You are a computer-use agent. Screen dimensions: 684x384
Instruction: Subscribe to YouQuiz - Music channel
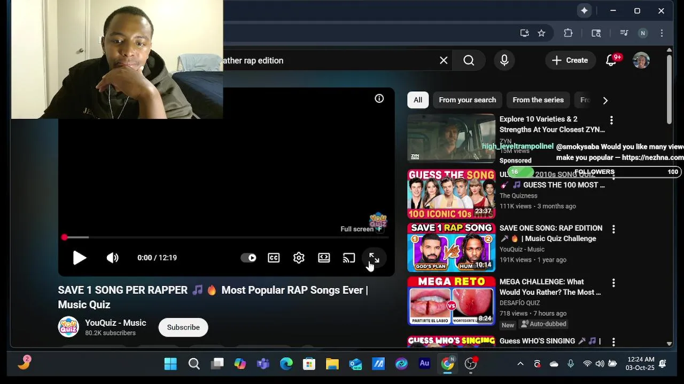click(x=183, y=327)
